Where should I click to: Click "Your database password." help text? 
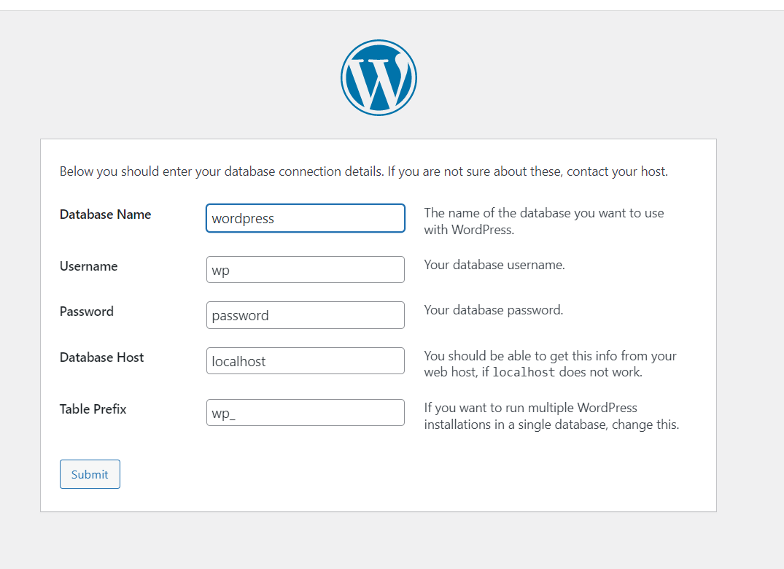494,310
